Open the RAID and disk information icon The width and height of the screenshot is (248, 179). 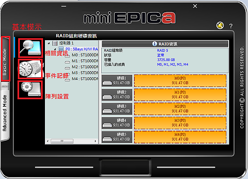click(x=30, y=48)
